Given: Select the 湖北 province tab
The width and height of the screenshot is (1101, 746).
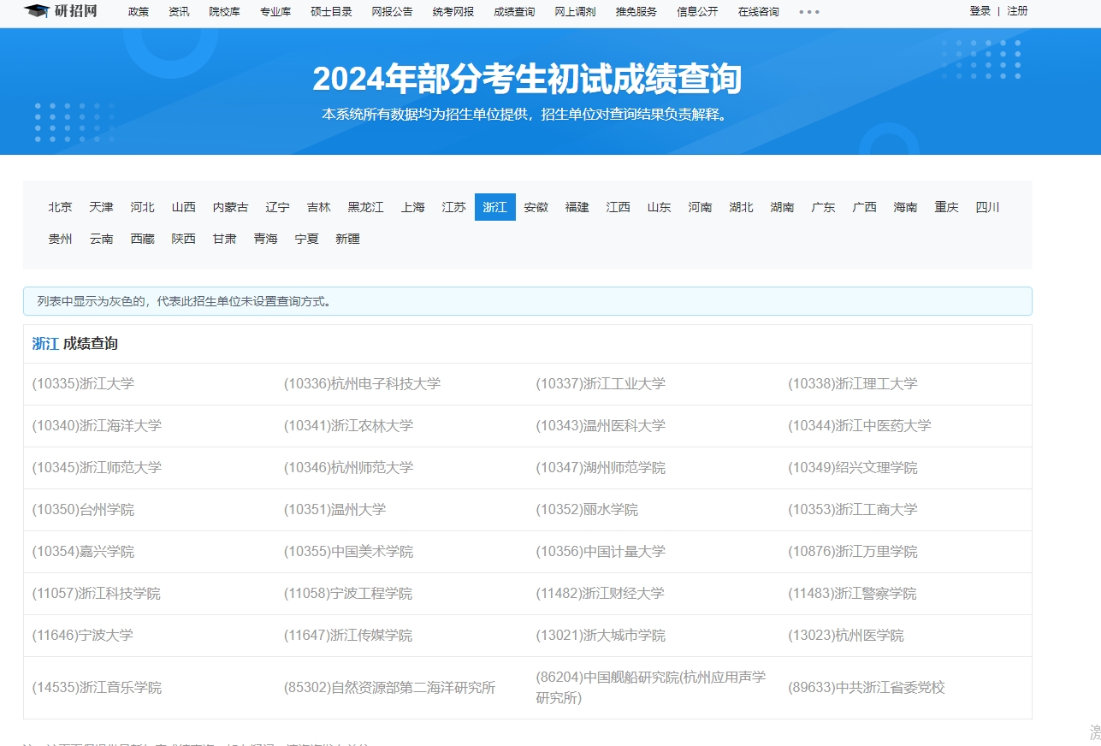Looking at the screenshot, I should click(742, 207).
